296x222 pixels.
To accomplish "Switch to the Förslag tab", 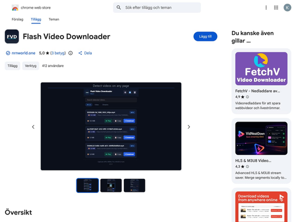I will point(17,19).
